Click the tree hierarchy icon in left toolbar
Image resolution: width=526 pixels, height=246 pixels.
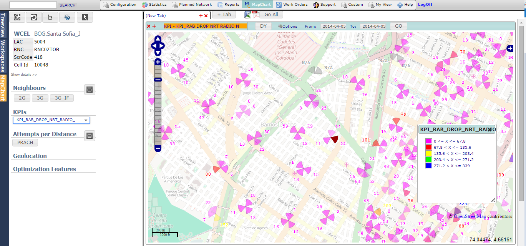[50, 17]
